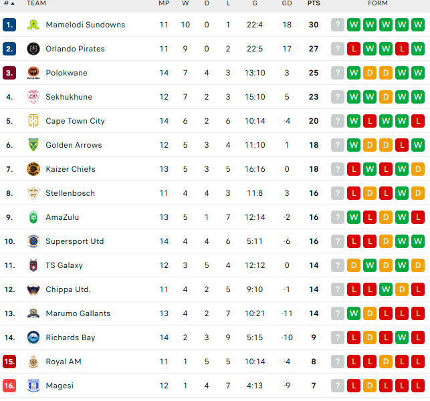Click Royal AM's latest form result badge
430x401 pixels.
coord(418,362)
